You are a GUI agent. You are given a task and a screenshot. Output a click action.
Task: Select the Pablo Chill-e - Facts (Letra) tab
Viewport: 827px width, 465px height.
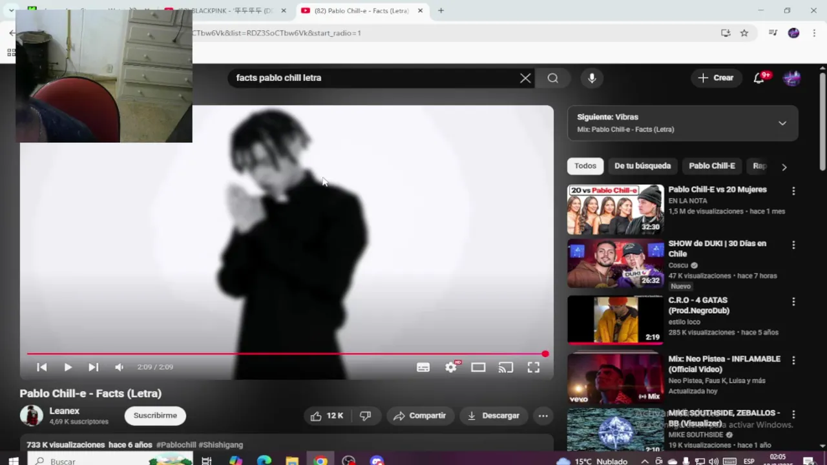[362, 10]
